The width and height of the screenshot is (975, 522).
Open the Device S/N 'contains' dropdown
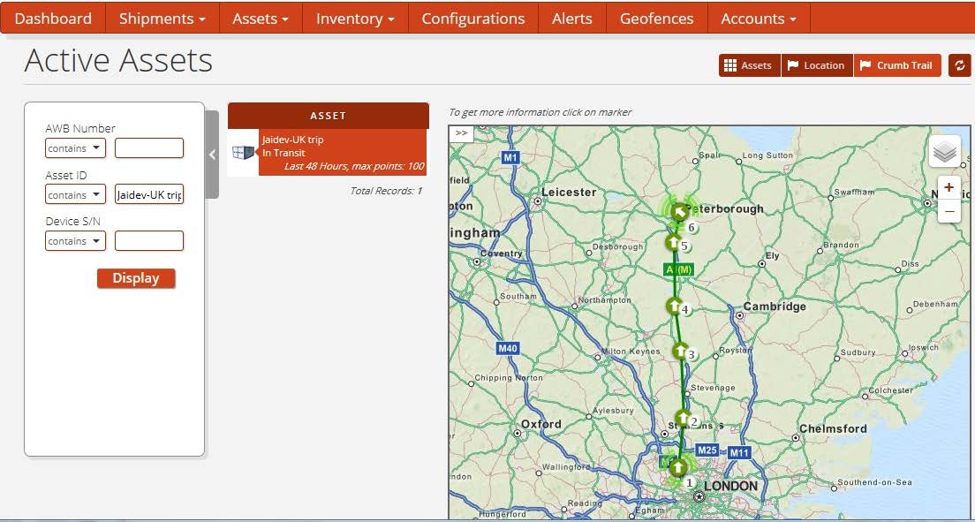[75, 241]
